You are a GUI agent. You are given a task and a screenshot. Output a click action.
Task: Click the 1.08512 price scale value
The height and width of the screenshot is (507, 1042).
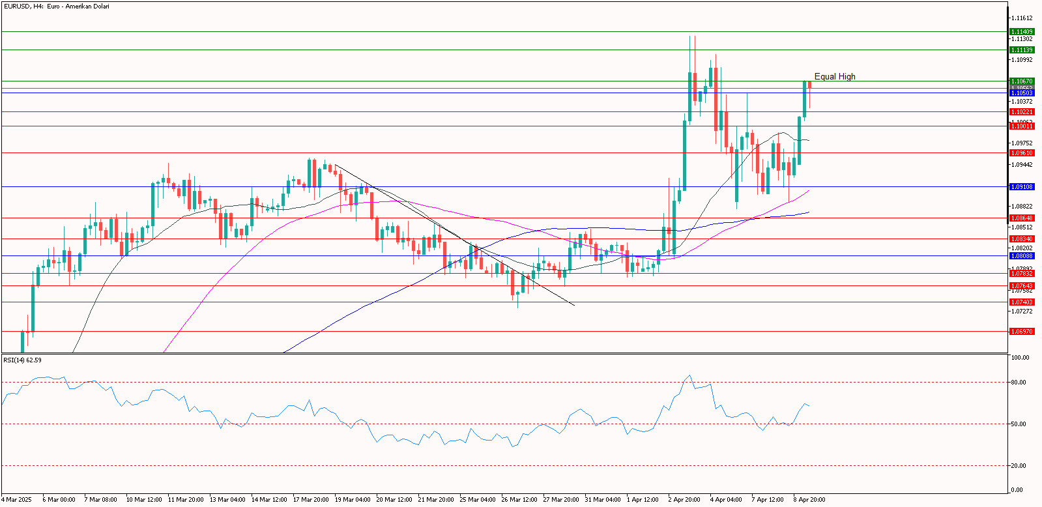point(1021,227)
